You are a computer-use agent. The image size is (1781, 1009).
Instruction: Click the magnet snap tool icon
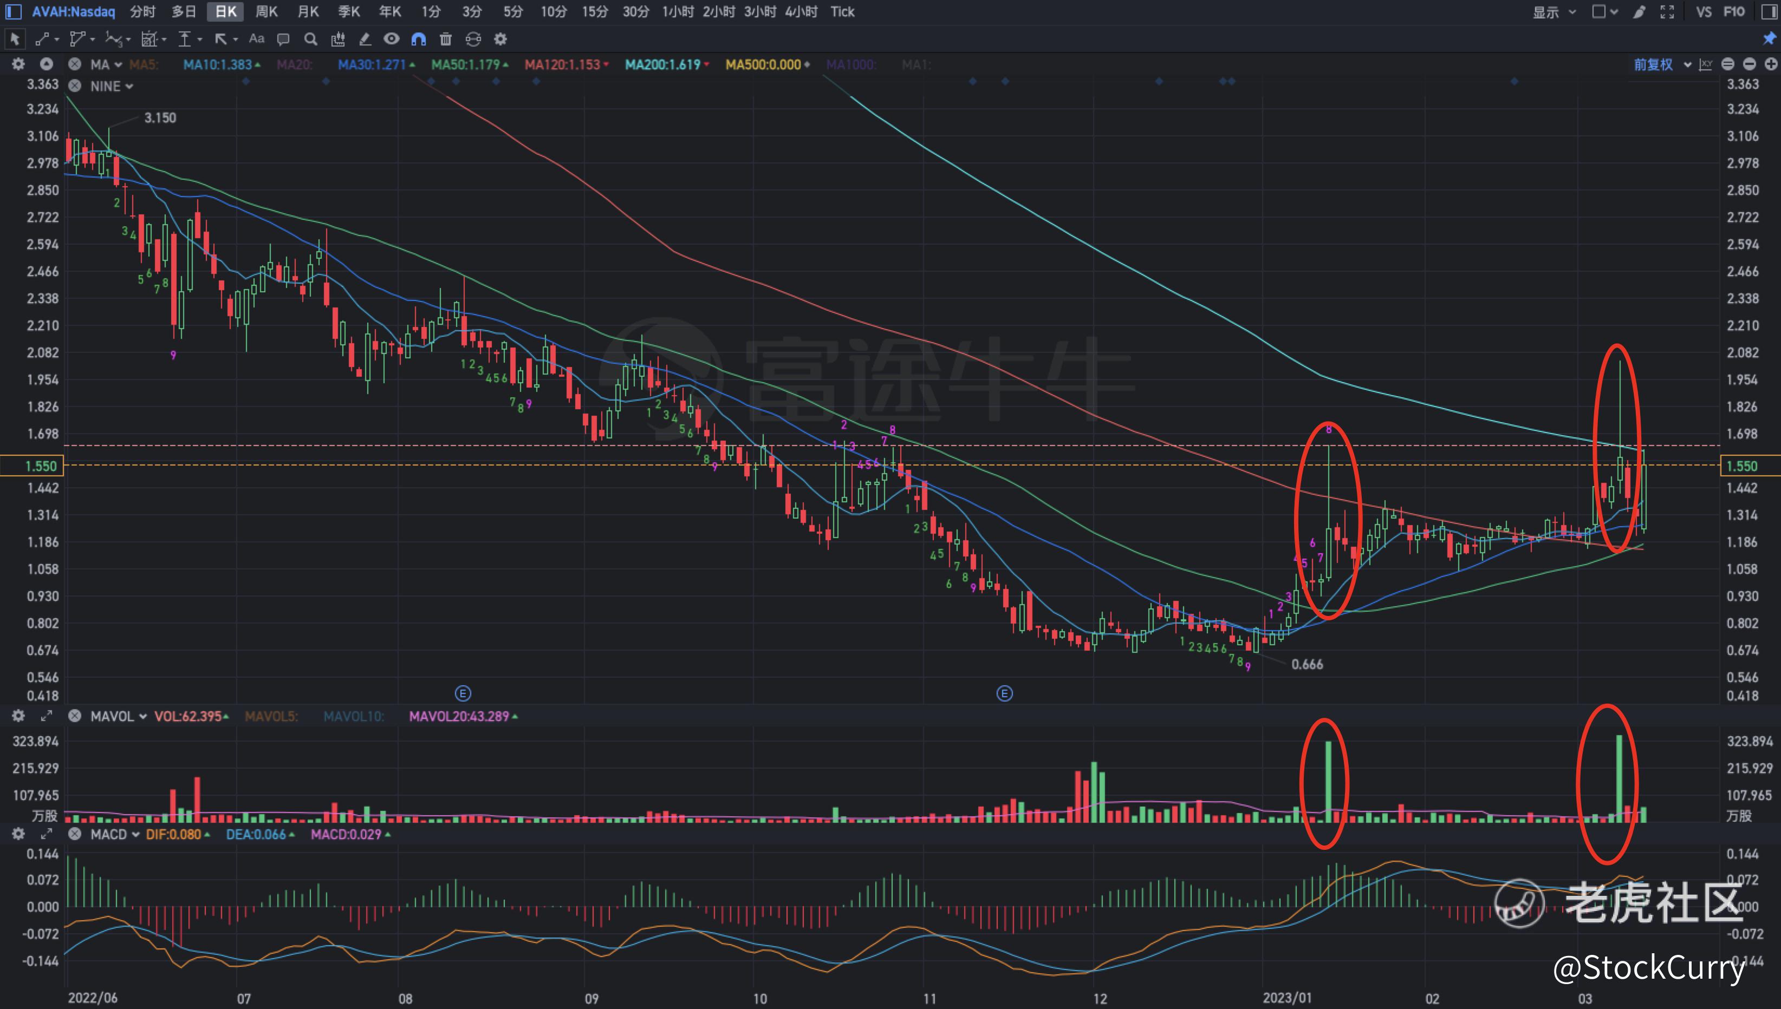[x=418, y=39]
